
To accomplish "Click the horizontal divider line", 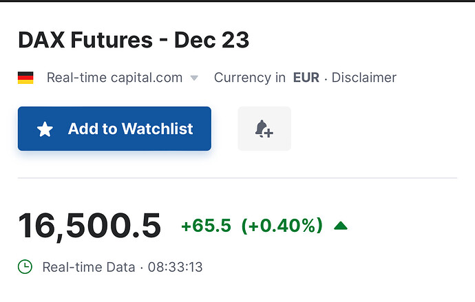I will tap(237, 178).
